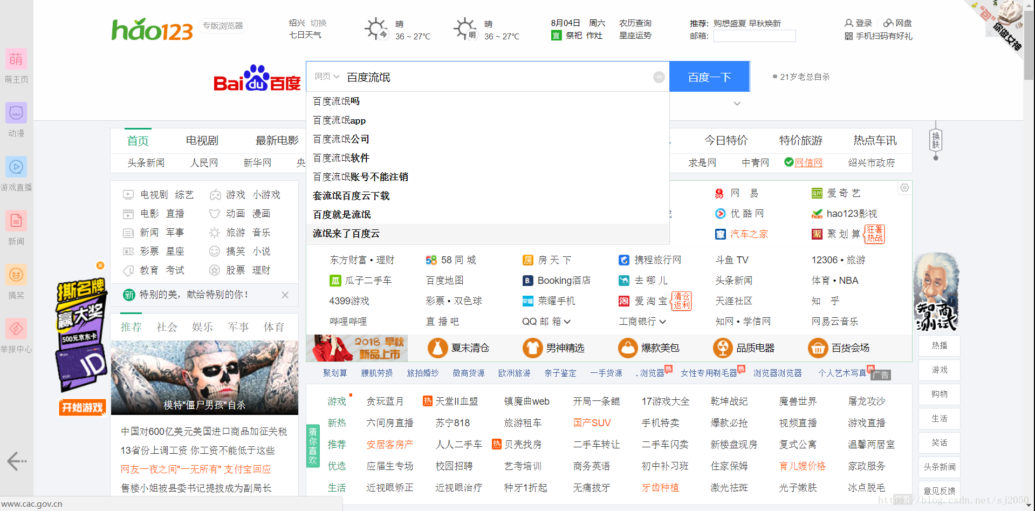Click the 开始游戏 button
This screenshot has width=1035, height=511.
tap(82, 407)
